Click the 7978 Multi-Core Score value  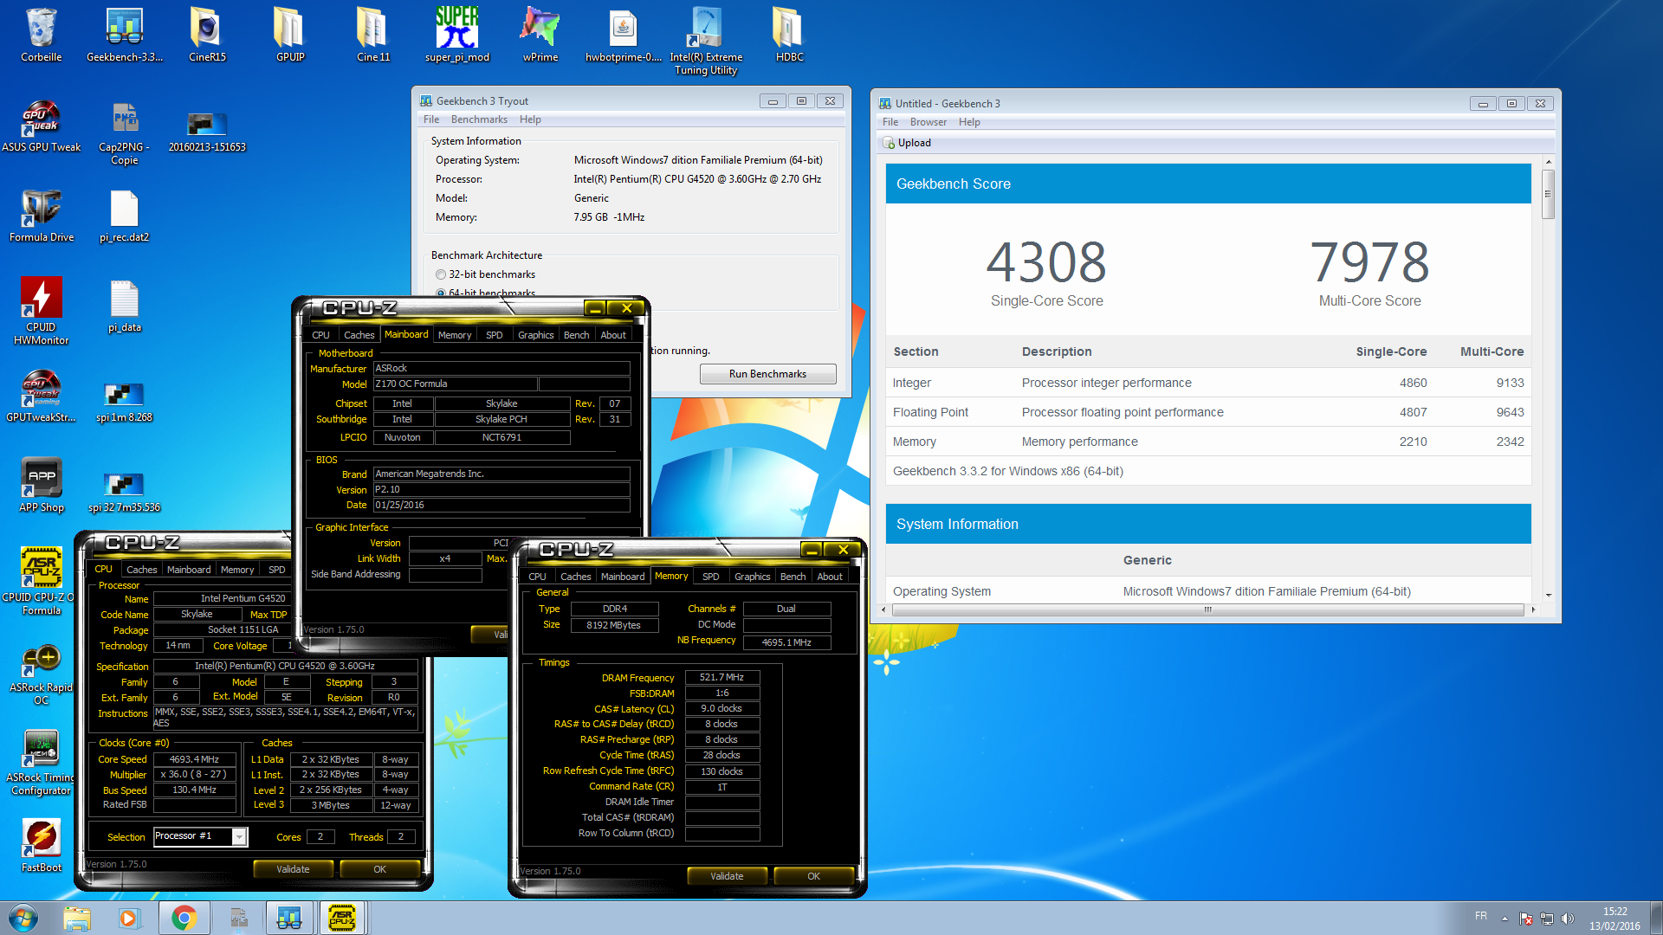(x=1369, y=263)
